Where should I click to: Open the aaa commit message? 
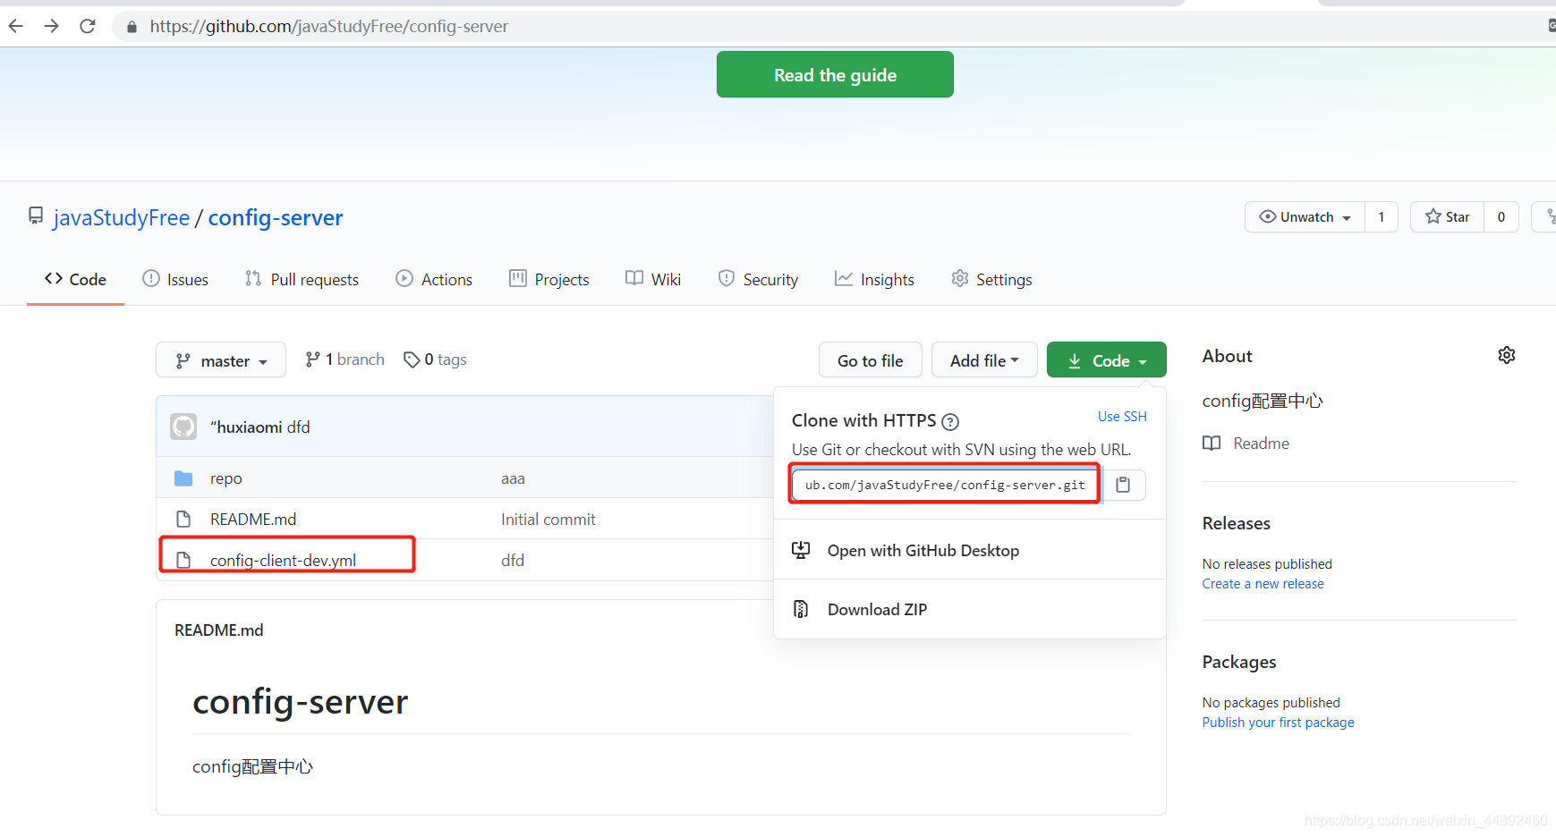tap(513, 478)
